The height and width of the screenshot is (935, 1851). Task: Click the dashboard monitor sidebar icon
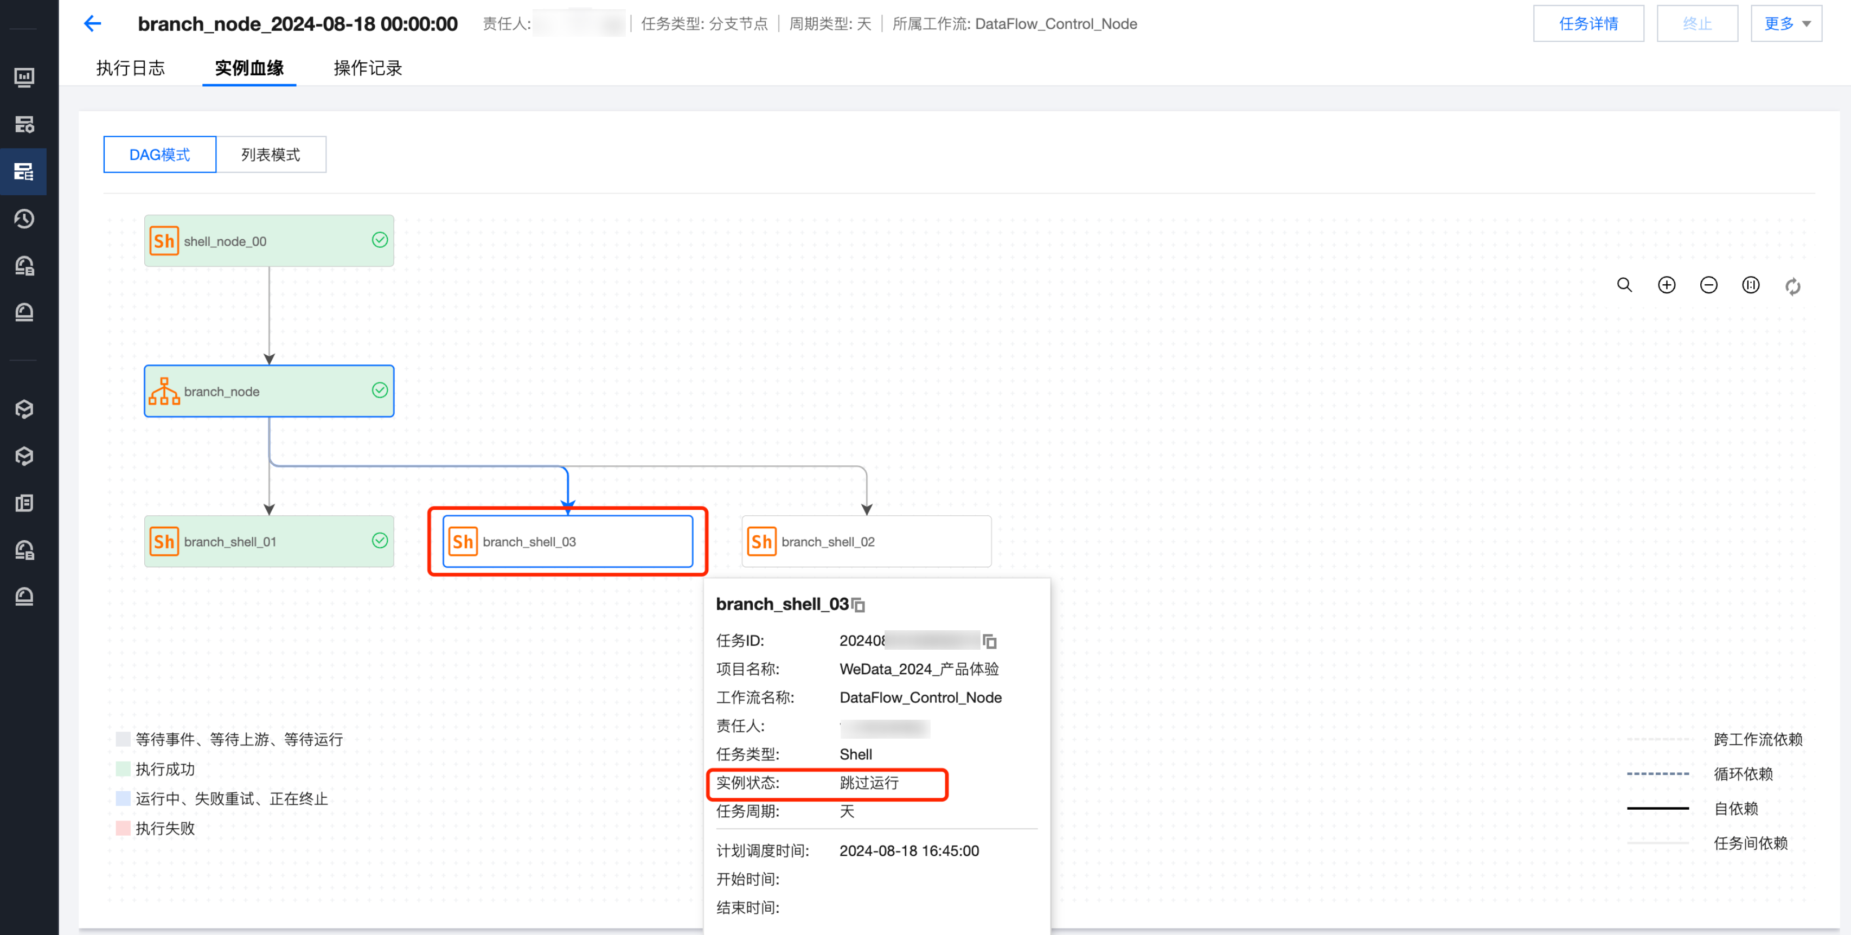[x=24, y=77]
